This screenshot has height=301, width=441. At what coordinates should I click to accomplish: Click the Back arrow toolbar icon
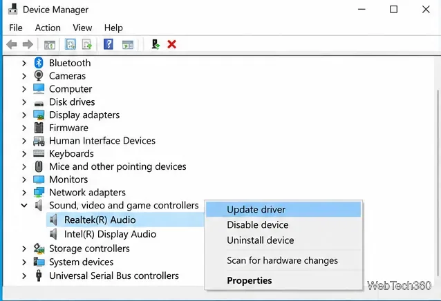pos(12,44)
